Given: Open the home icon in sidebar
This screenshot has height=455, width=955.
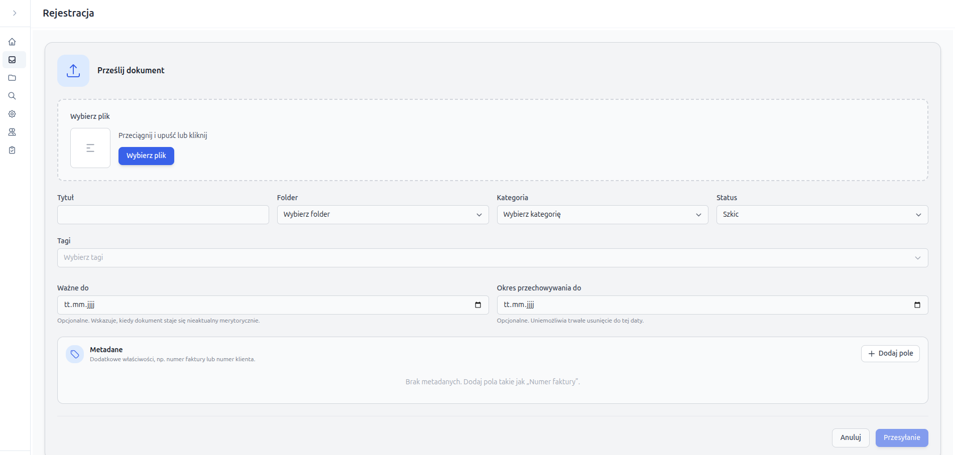Looking at the screenshot, I should point(12,42).
